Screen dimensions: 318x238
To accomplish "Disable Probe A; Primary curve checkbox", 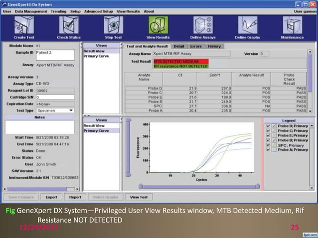I will tap(268, 150).
